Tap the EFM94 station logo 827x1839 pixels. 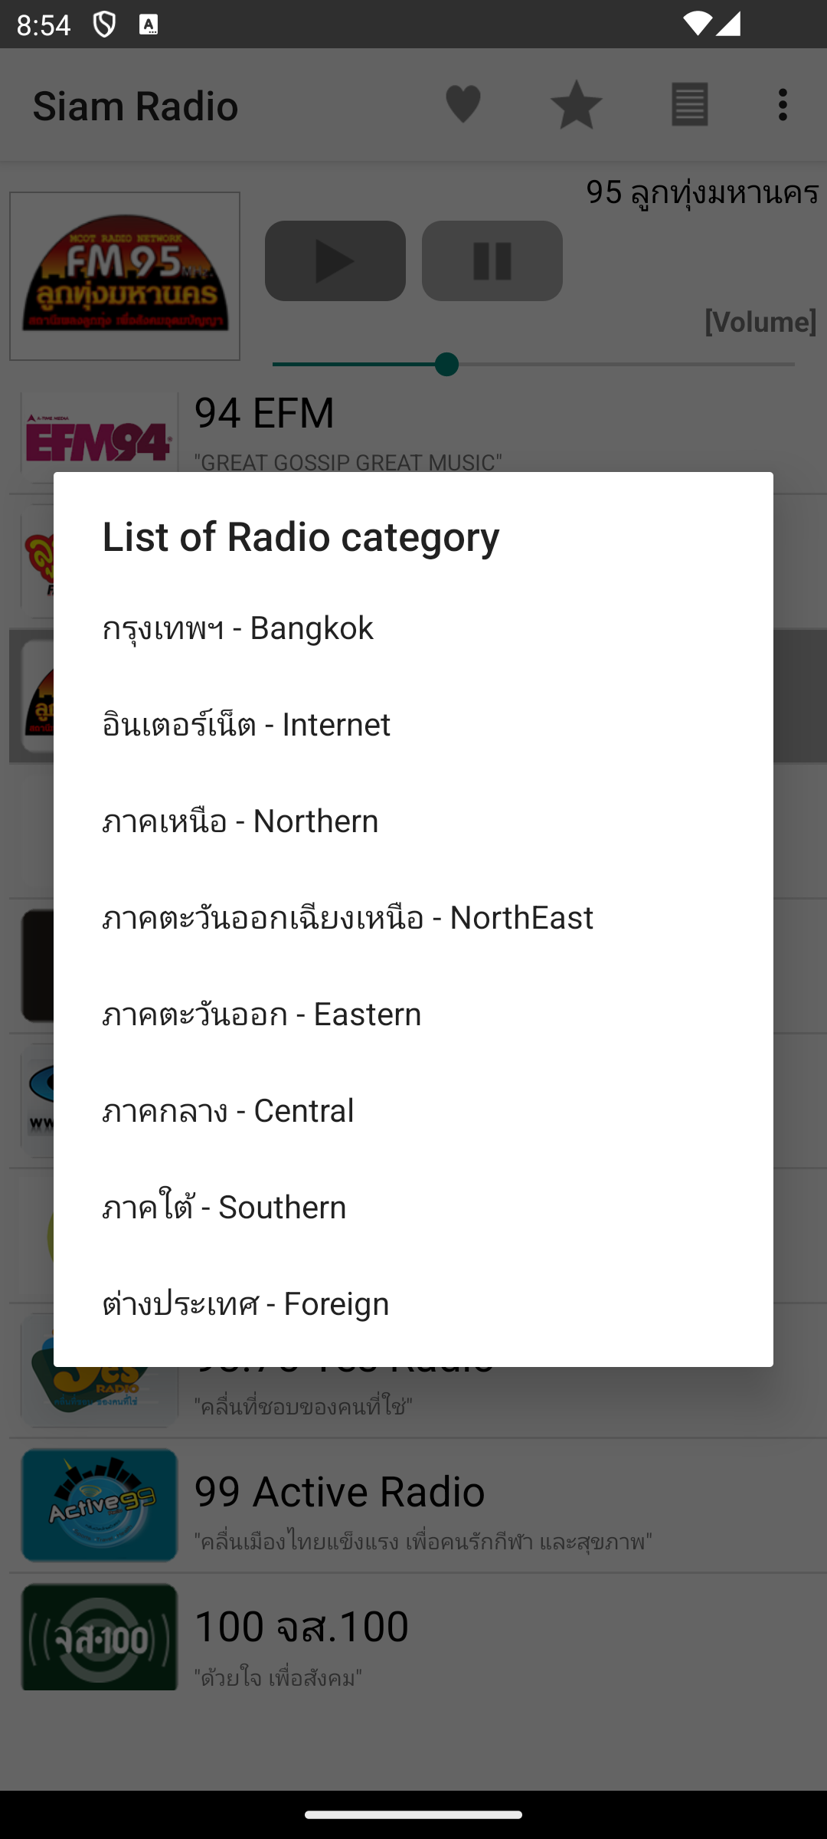[100, 437]
